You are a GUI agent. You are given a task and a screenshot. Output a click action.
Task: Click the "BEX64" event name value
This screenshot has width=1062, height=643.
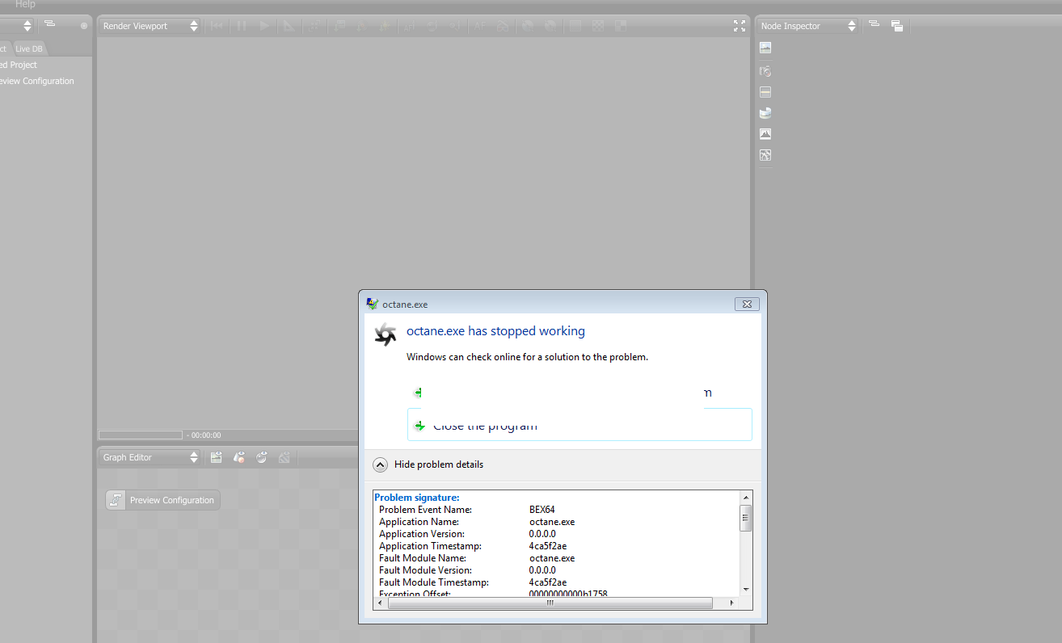542,510
